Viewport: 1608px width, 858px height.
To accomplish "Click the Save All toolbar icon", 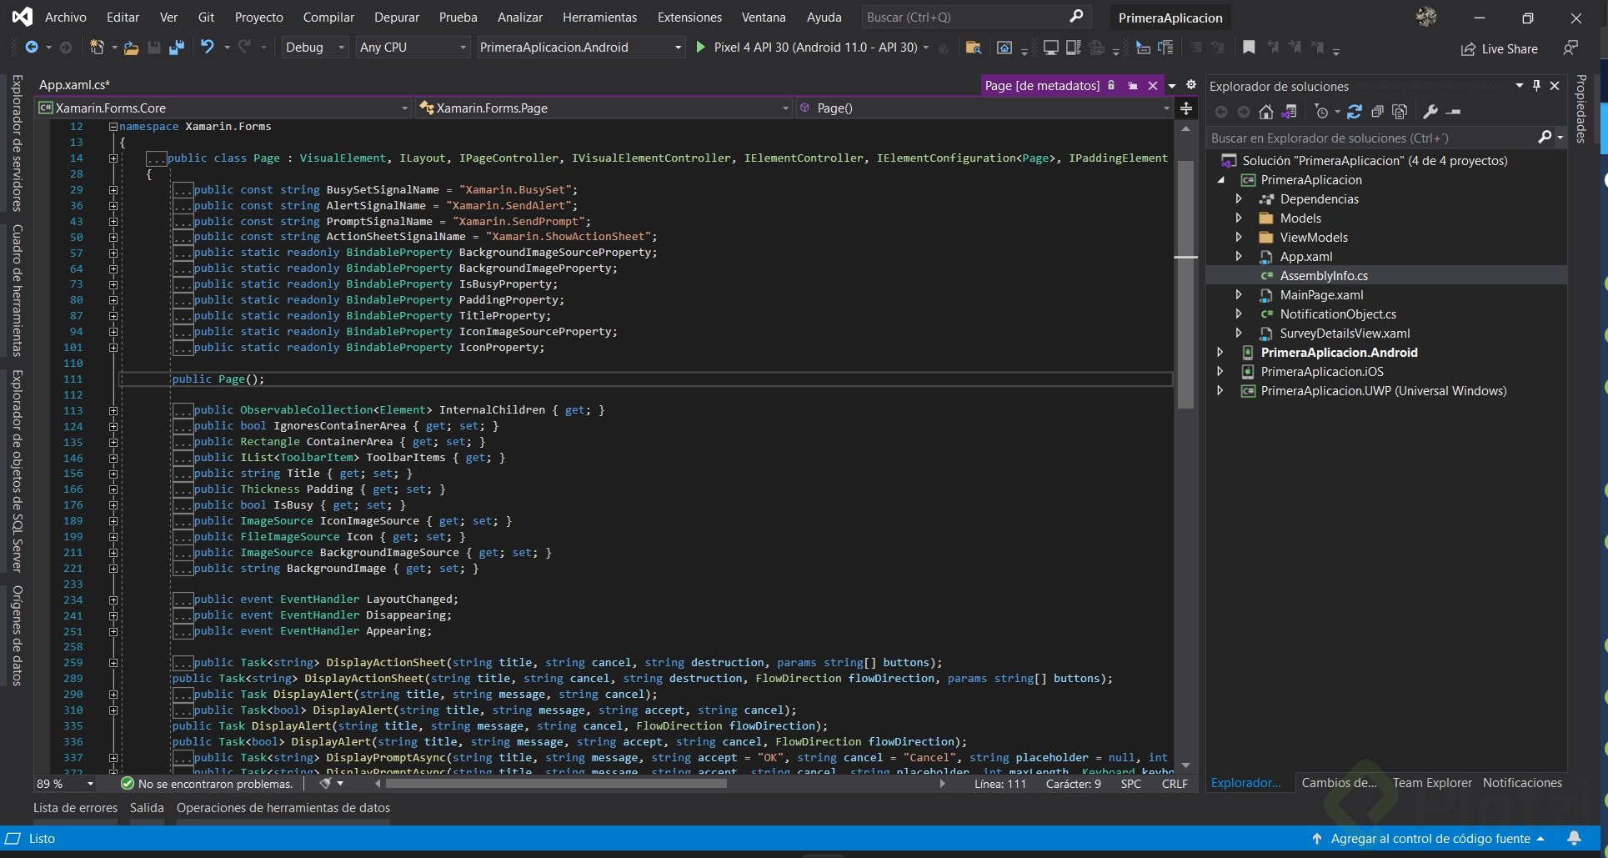I will pos(176,48).
